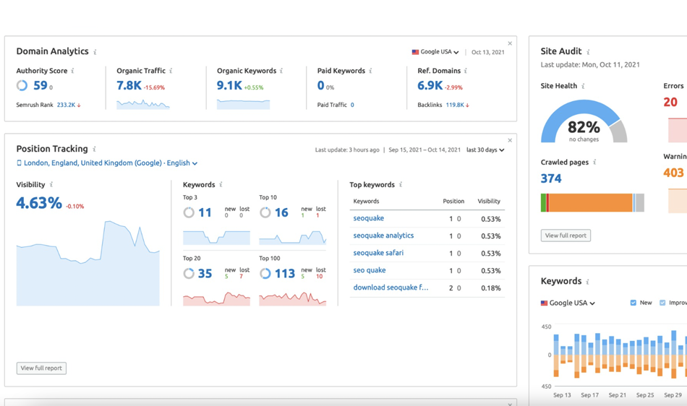The height and width of the screenshot is (406, 687).
Task: Click info icon next to Position Tracking
Action: 94,150
